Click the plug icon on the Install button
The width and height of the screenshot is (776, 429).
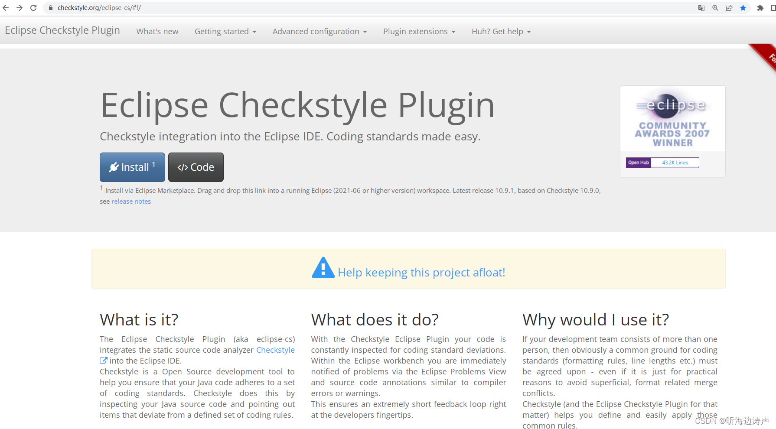(114, 167)
